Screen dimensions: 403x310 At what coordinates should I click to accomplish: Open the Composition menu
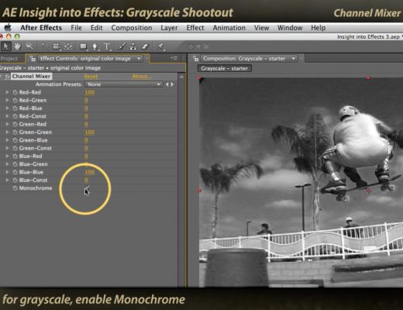pos(132,28)
